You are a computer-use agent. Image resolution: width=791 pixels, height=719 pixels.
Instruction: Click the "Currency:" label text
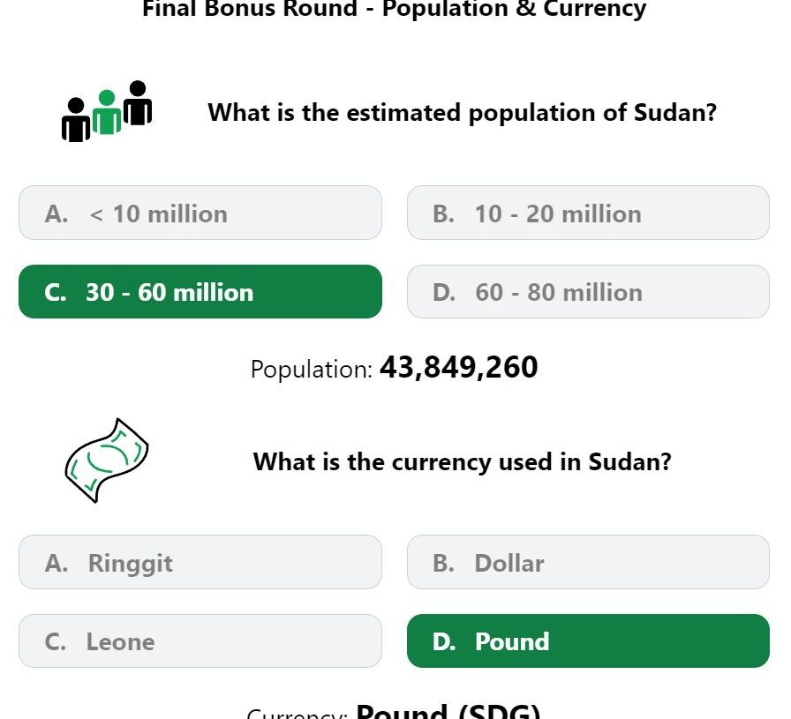(298, 713)
